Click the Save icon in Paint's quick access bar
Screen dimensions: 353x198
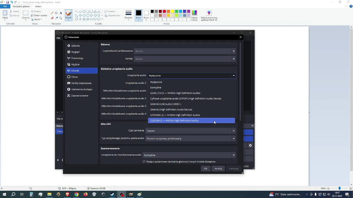click(7, 2)
